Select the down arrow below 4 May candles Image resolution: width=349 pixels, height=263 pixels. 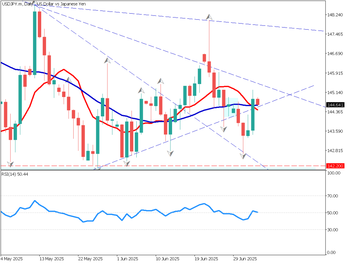11,164
